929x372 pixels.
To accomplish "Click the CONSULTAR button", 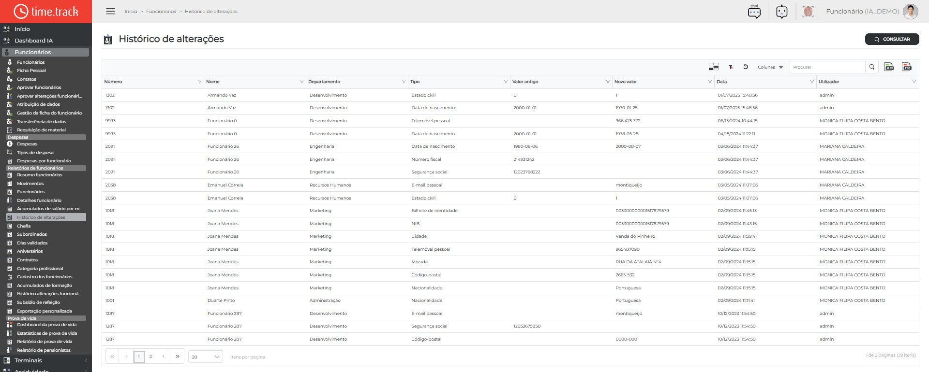I will tap(892, 39).
